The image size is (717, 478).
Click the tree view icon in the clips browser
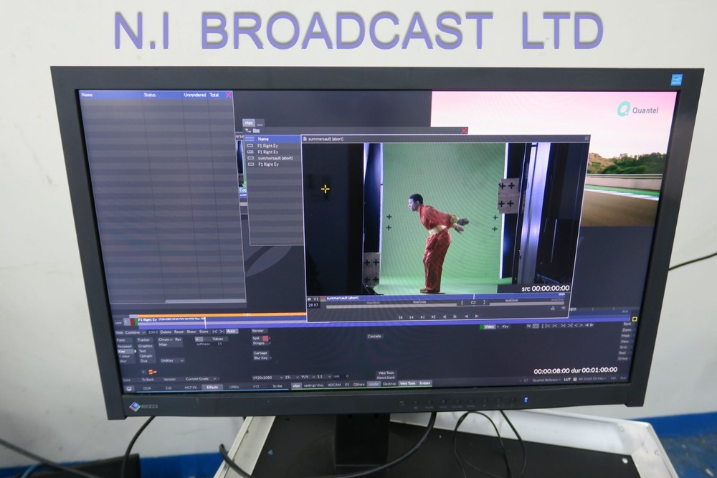point(248,131)
